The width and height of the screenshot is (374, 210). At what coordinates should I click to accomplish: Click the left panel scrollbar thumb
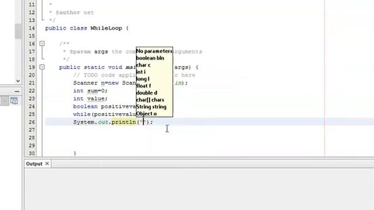(18, 31)
